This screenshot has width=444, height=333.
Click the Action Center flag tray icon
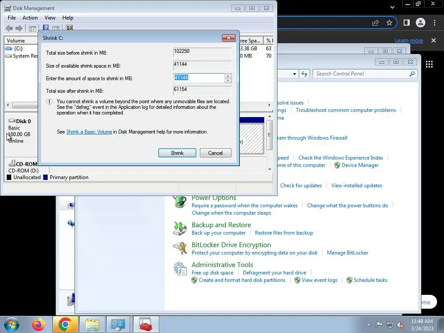pyautogui.click(x=379, y=325)
